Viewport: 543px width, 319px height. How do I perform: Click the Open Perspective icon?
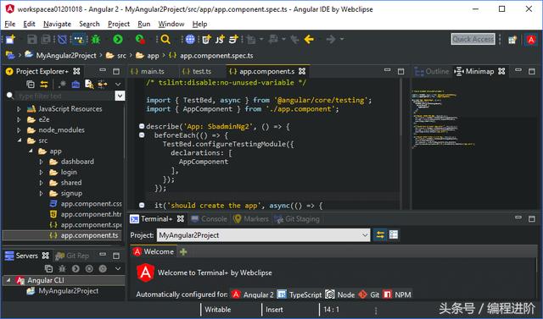(x=512, y=40)
